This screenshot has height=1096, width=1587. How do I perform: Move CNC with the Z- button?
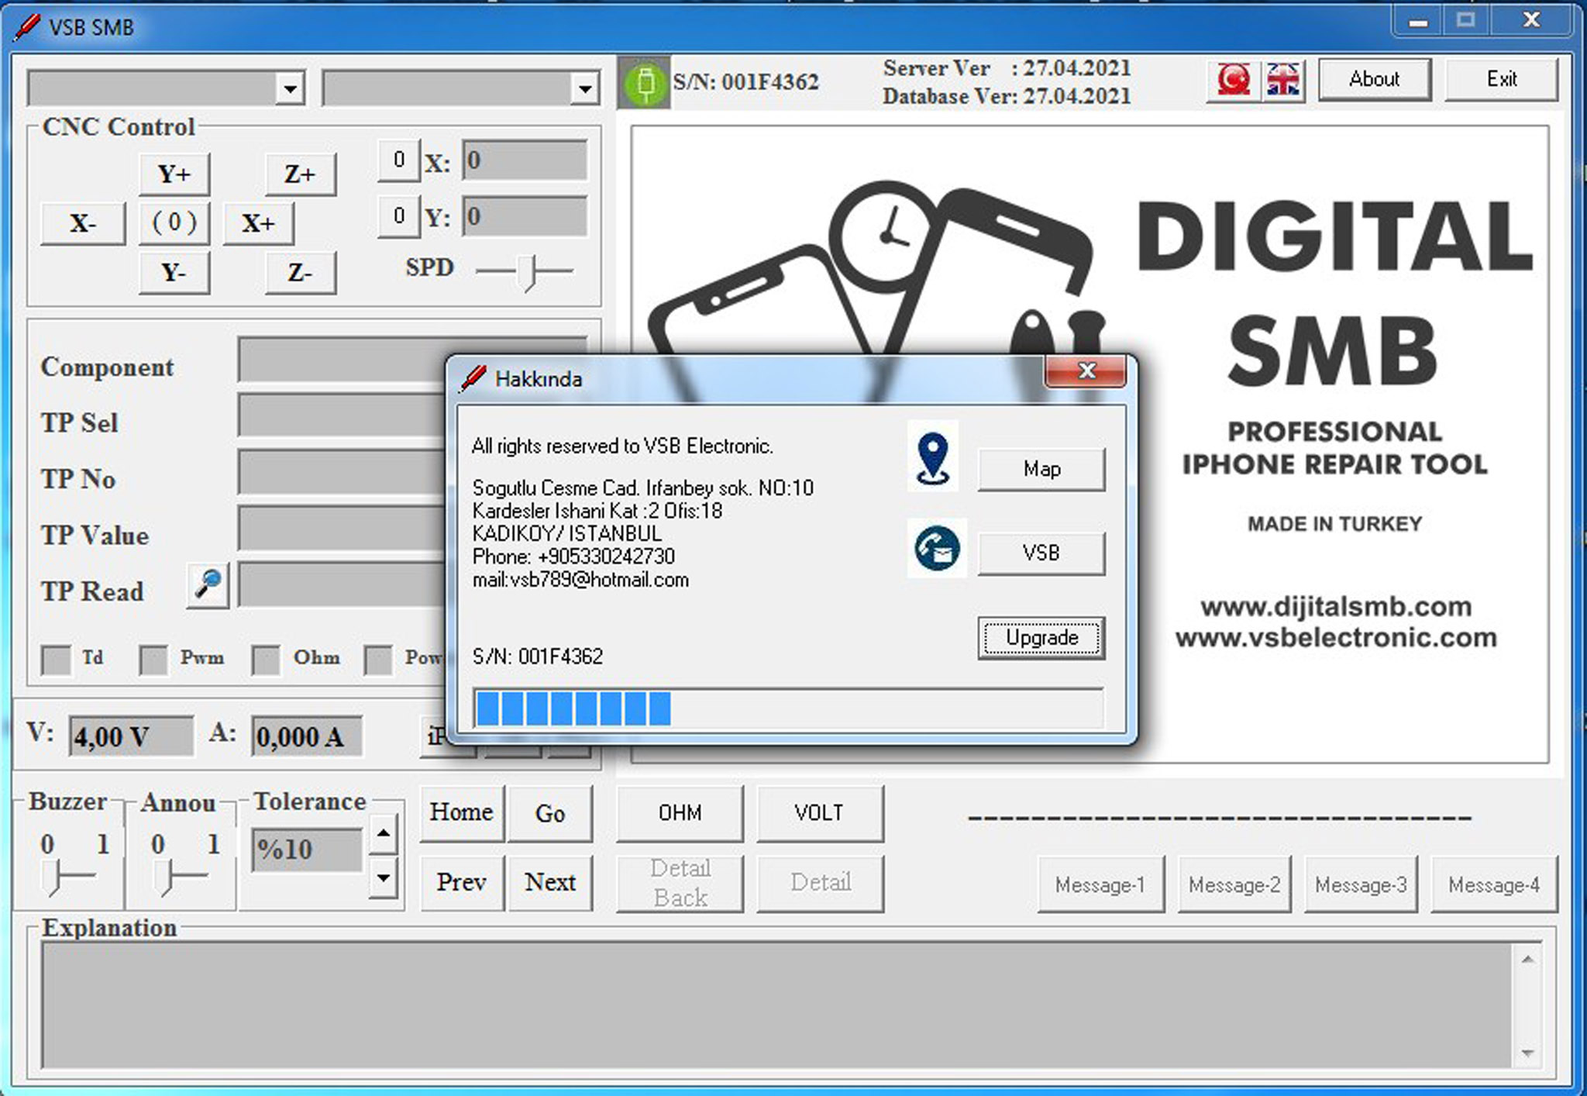point(301,273)
